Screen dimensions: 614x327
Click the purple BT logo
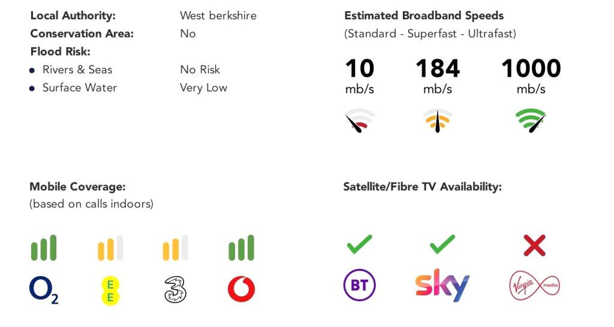[x=359, y=285]
